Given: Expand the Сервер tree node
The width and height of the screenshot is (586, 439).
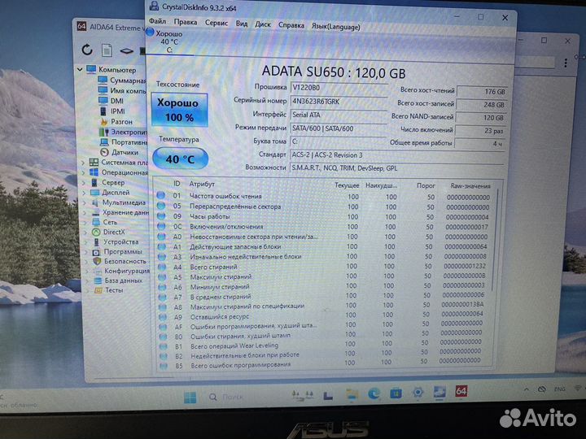Looking at the screenshot, I should [x=84, y=183].
